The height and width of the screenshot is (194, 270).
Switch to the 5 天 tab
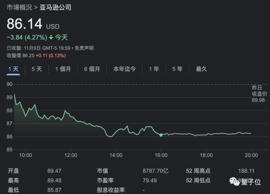click(x=37, y=69)
